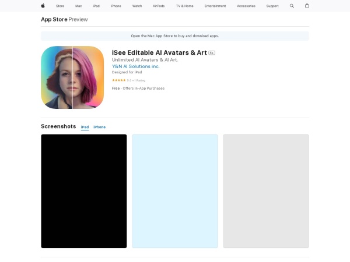Click the first black screenshot thumbnail
The image size is (350, 262).
[83, 191]
